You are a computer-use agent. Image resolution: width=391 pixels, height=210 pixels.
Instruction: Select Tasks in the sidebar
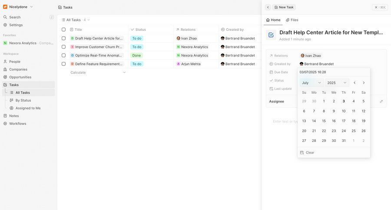(28, 85)
